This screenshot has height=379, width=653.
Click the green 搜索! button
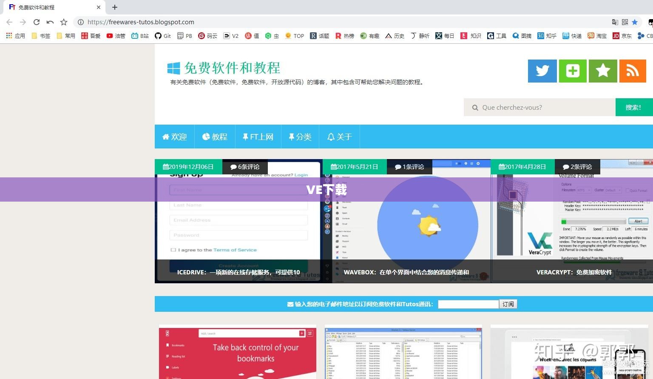[633, 107]
